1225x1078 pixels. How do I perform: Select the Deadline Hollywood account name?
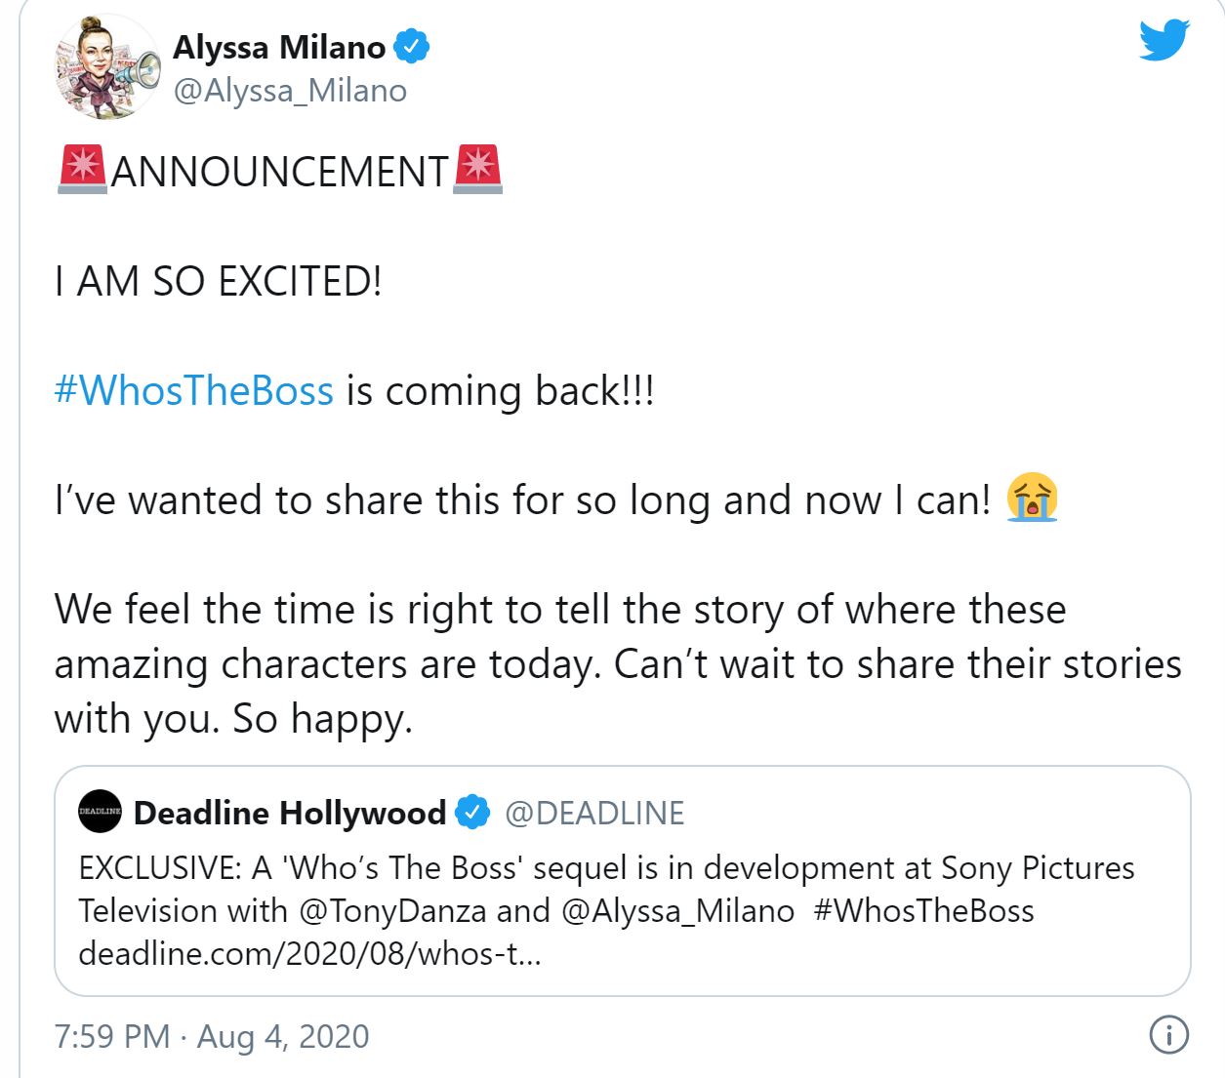(289, 813)
